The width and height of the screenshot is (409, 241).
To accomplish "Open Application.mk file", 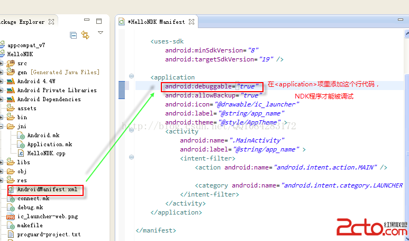I will 50,144.
